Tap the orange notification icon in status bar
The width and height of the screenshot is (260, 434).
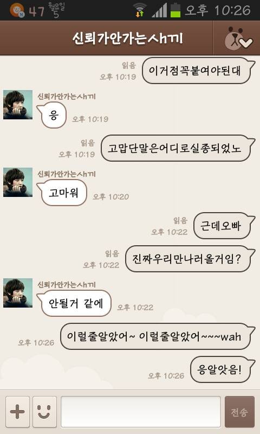point(17,10)
